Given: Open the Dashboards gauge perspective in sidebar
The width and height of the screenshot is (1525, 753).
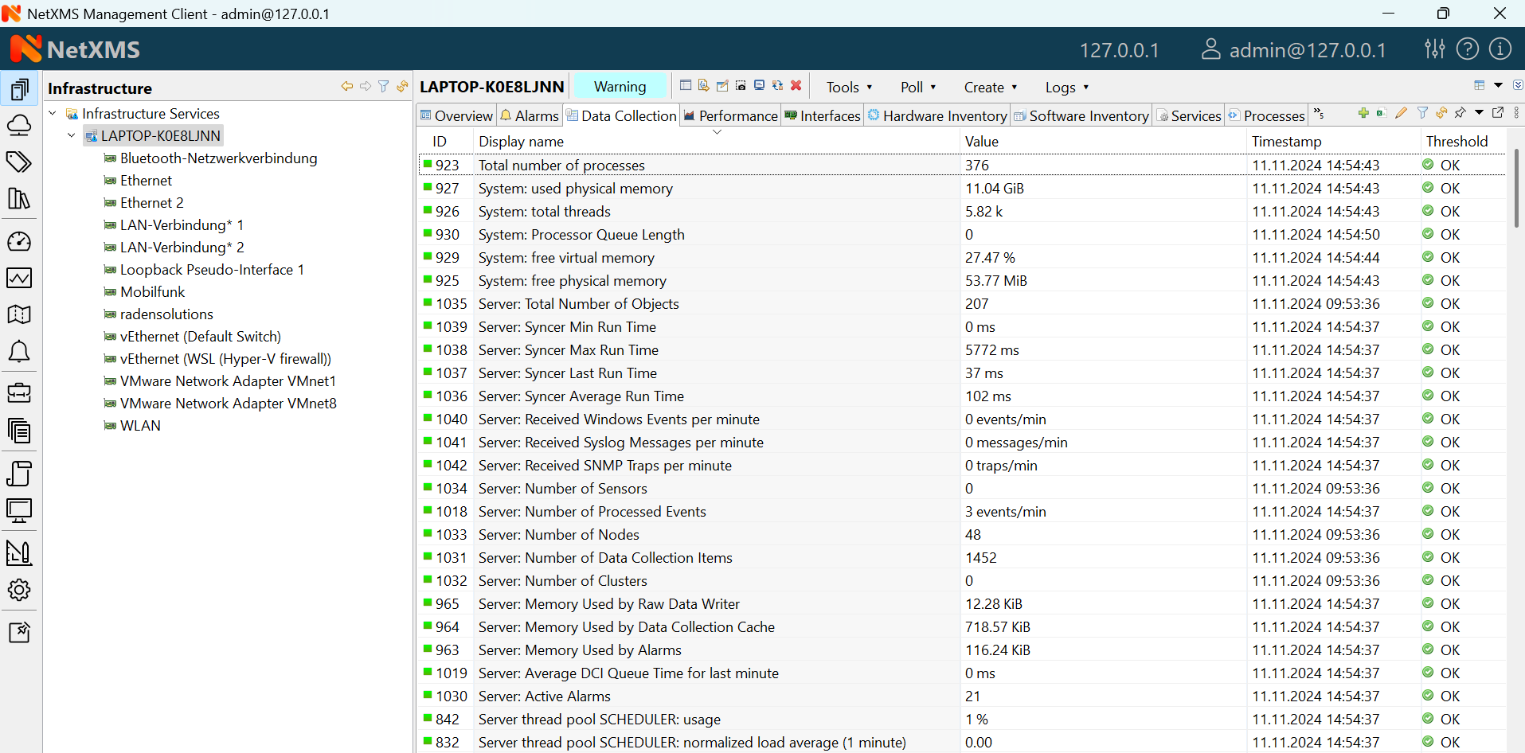Looking at the screenshot, I should (19, 241).
